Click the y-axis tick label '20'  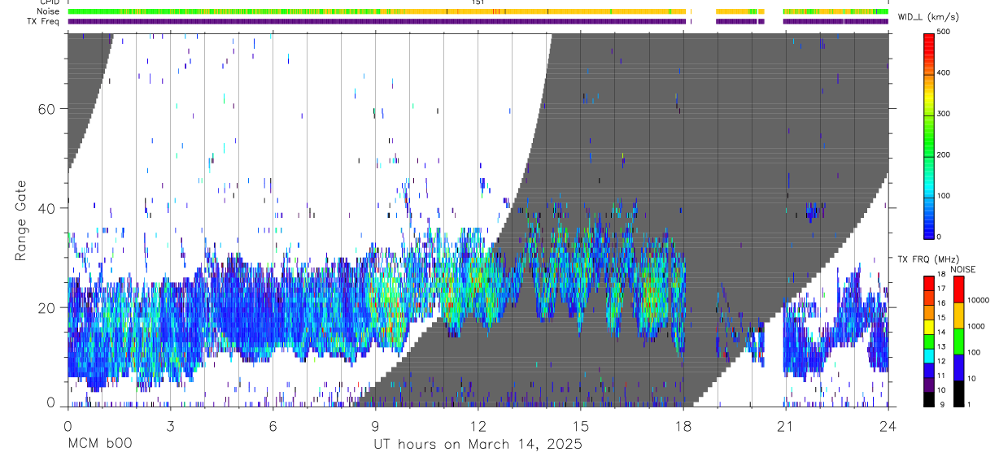[46, 307]
